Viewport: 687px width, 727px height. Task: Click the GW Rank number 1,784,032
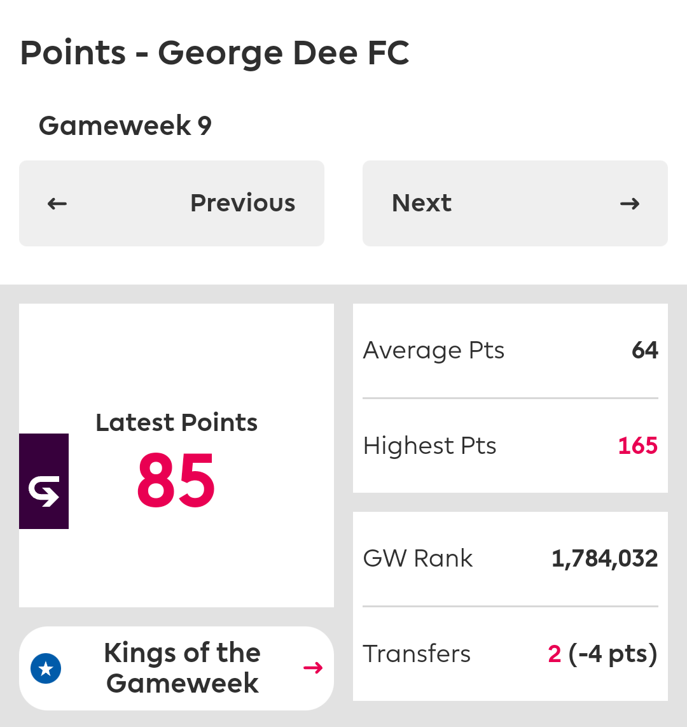[x=604, y=558]
